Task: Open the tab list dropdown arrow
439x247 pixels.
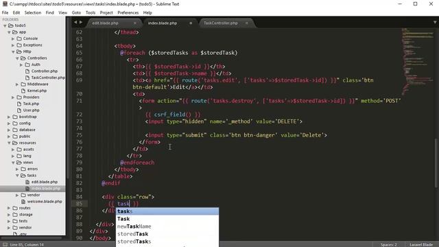Action: pos(435,22)
